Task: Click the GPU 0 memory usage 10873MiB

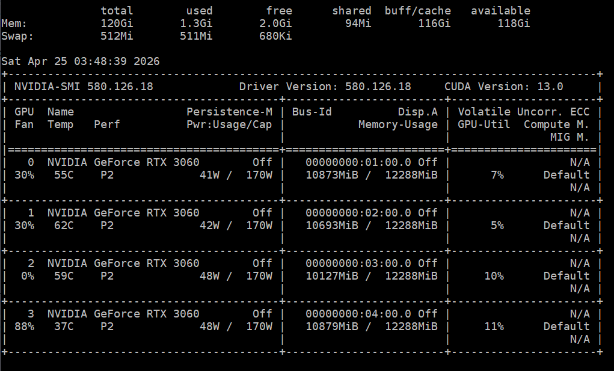Action: coord(332,175)
